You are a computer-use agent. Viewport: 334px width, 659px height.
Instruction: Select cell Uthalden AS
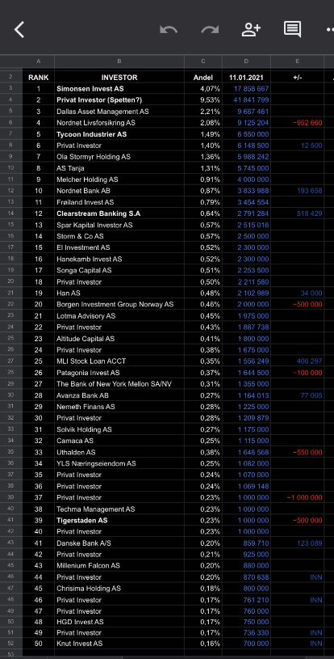(x=119, y=452)
